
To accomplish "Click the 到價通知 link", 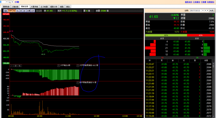I will point(211,2).
